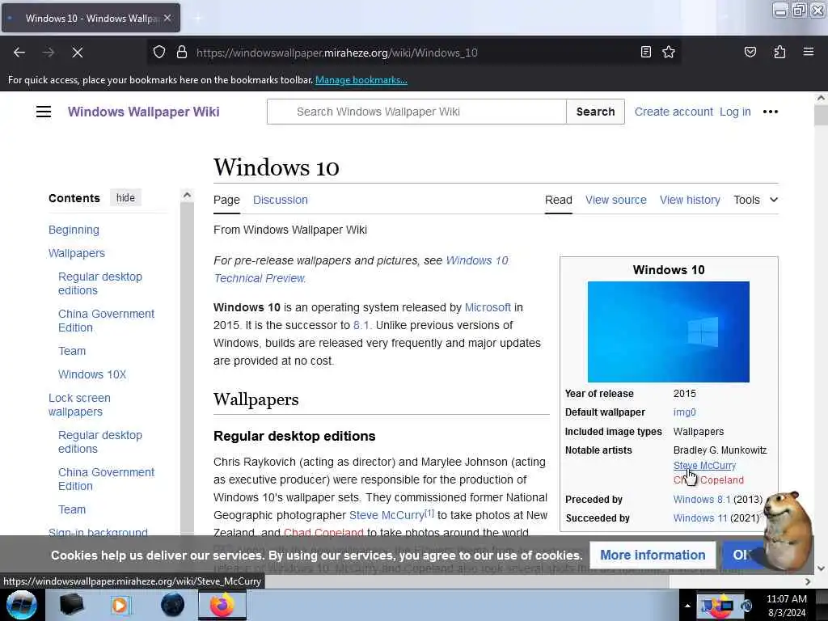The image size is (828, 621).
Task: Go back to the previous page
Action: point(19,53)
